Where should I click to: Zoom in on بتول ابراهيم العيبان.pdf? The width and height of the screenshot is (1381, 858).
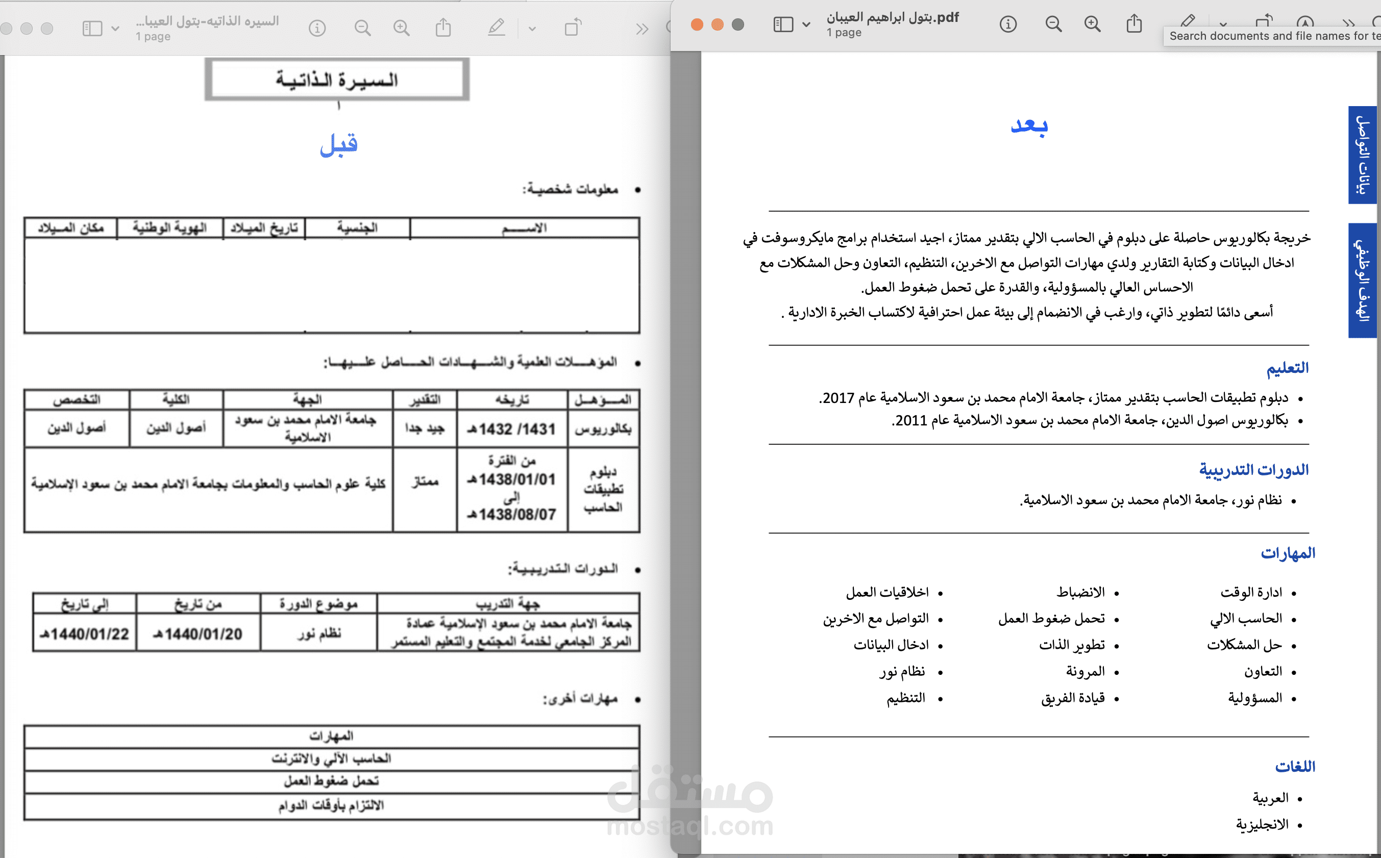pyautogui.click(x=1091, y=24)
